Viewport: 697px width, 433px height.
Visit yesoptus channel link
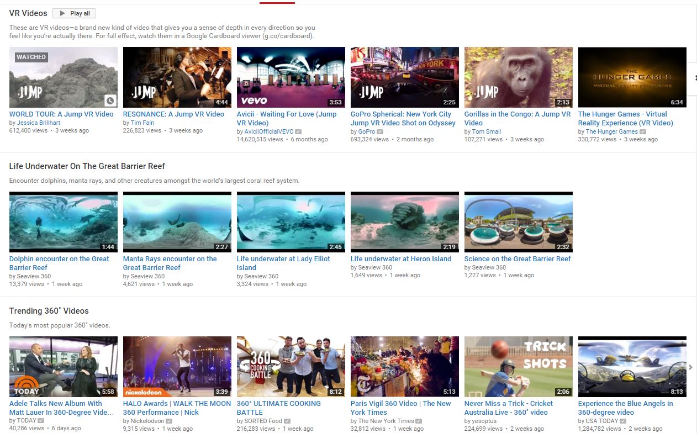pyautogui.click(x=484, y=421)
